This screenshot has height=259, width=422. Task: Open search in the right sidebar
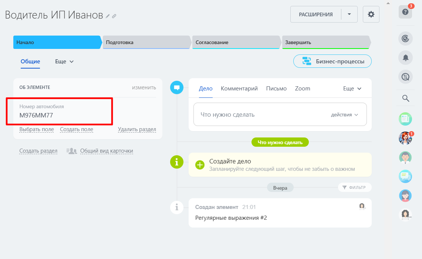tap(405, 98)
